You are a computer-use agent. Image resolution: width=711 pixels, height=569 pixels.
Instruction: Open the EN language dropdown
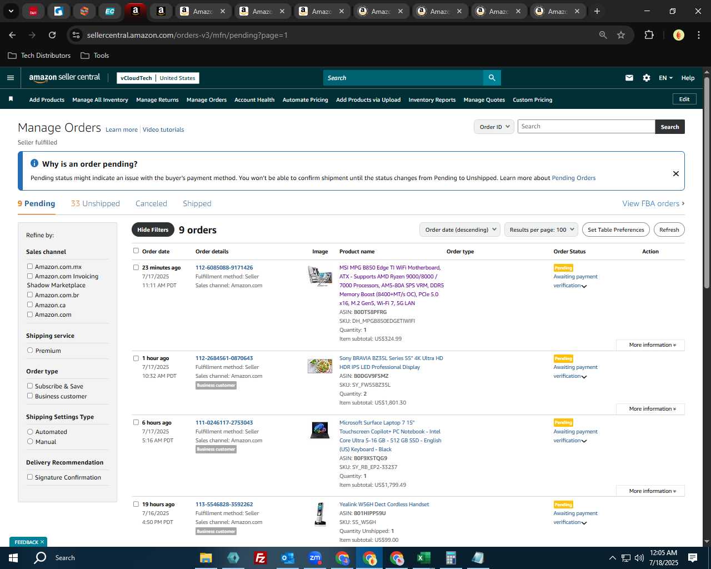665,78
